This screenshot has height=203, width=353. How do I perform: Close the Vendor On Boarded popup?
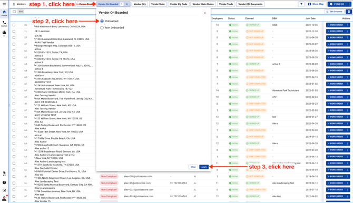click(204, 13)
